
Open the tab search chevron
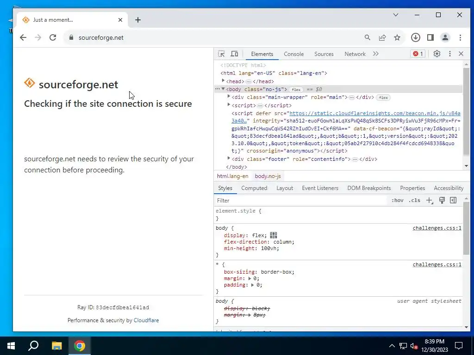tap(396, 15)
